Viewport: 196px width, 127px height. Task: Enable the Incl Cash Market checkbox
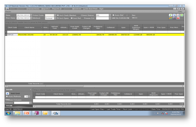click(58, 15)
